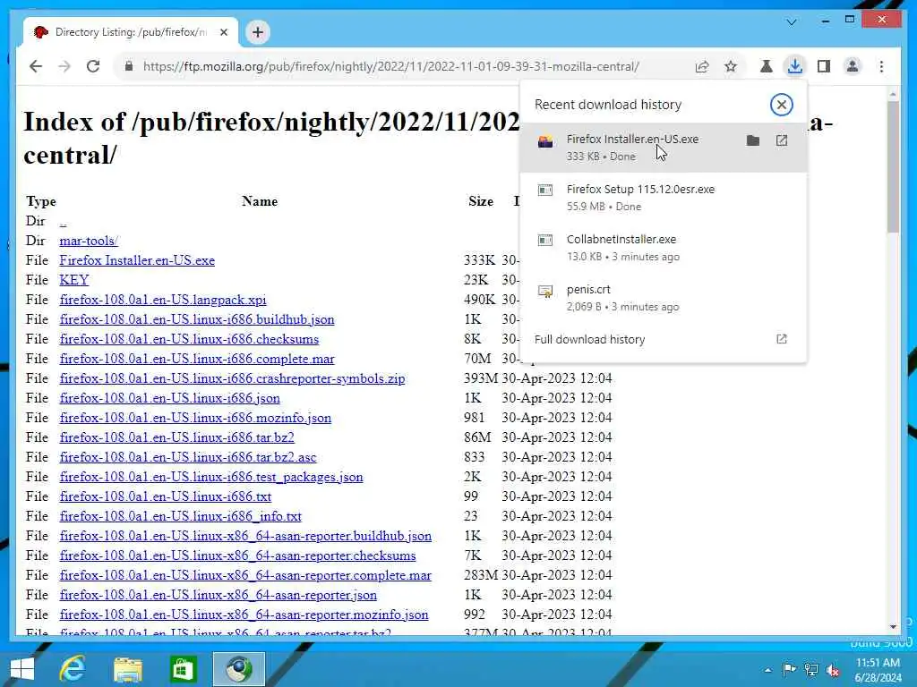Open the profile avatar menu
Viewport: 917px width, 687px height.
[853, 66]
